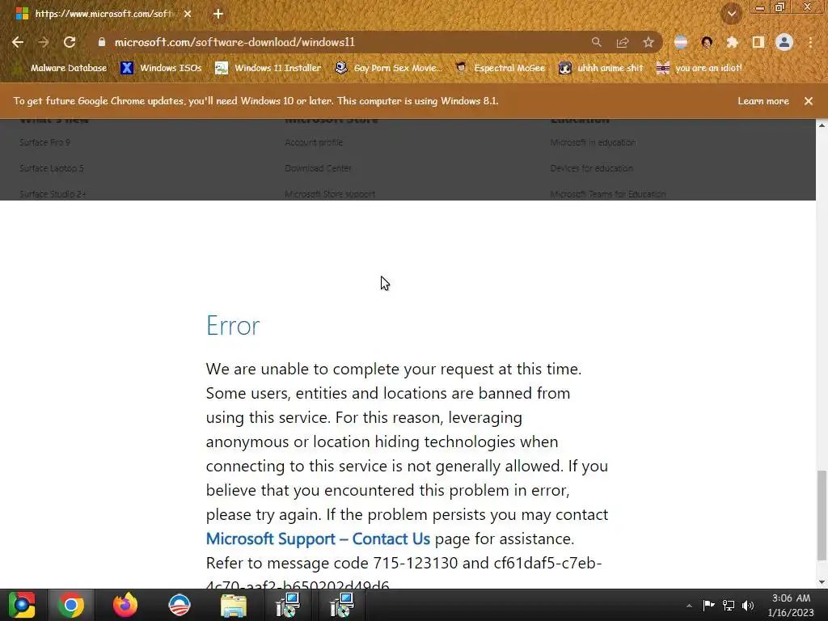
Task: Click the forward navigation arrow
Action: click(44, 42)
